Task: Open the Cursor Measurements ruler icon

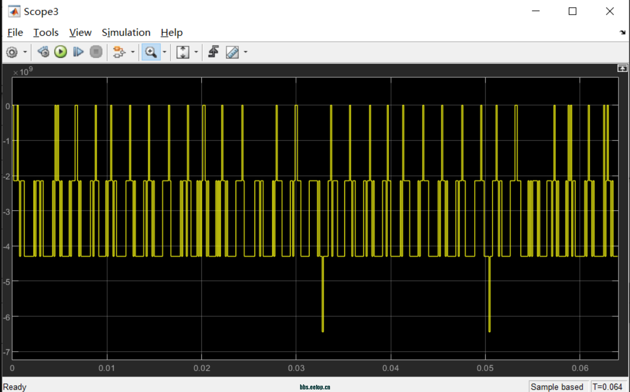Action: 232,52
